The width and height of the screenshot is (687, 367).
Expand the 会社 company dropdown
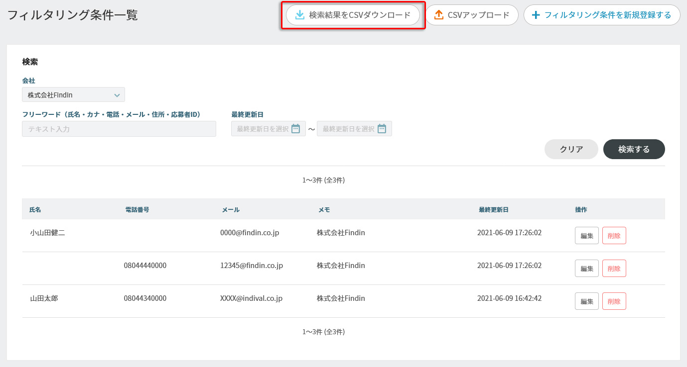pyautogui.click(x=73, y=94)
